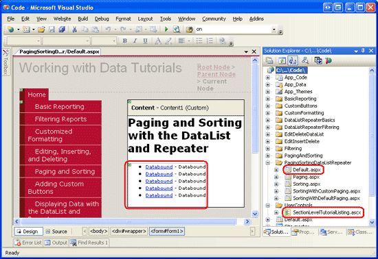The width and height of the screenshot is (378, 259).
Task: Toggle numbered list formatting
Action: click(210, 41)
